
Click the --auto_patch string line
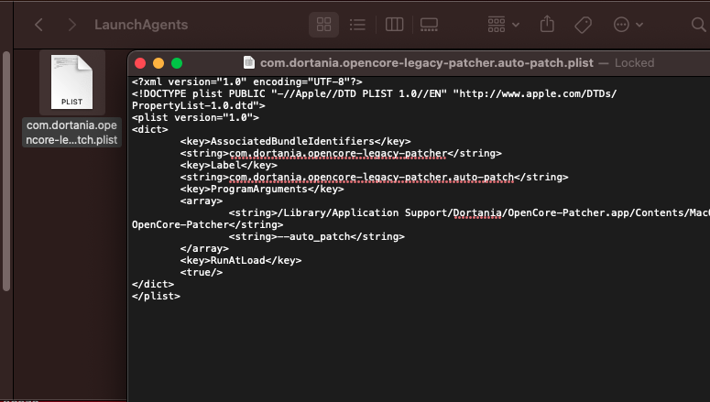[316, 236]
